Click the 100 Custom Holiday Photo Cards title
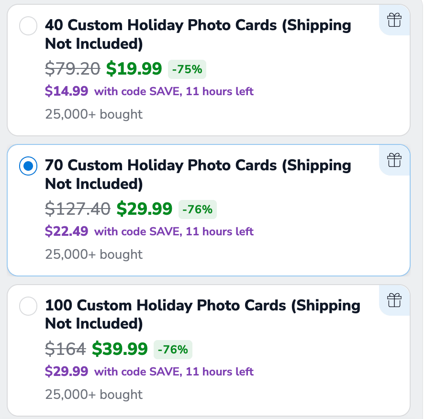Viewport: 425px width, 419px height. (202, 314)
